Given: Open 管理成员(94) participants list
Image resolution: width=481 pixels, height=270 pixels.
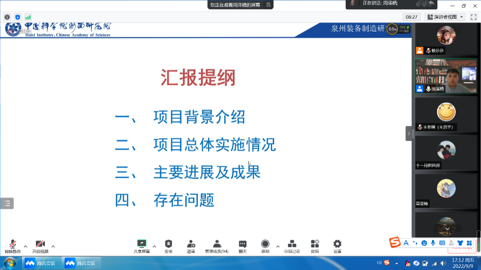Looking at the screenshot, I should (x=217, y=246).
